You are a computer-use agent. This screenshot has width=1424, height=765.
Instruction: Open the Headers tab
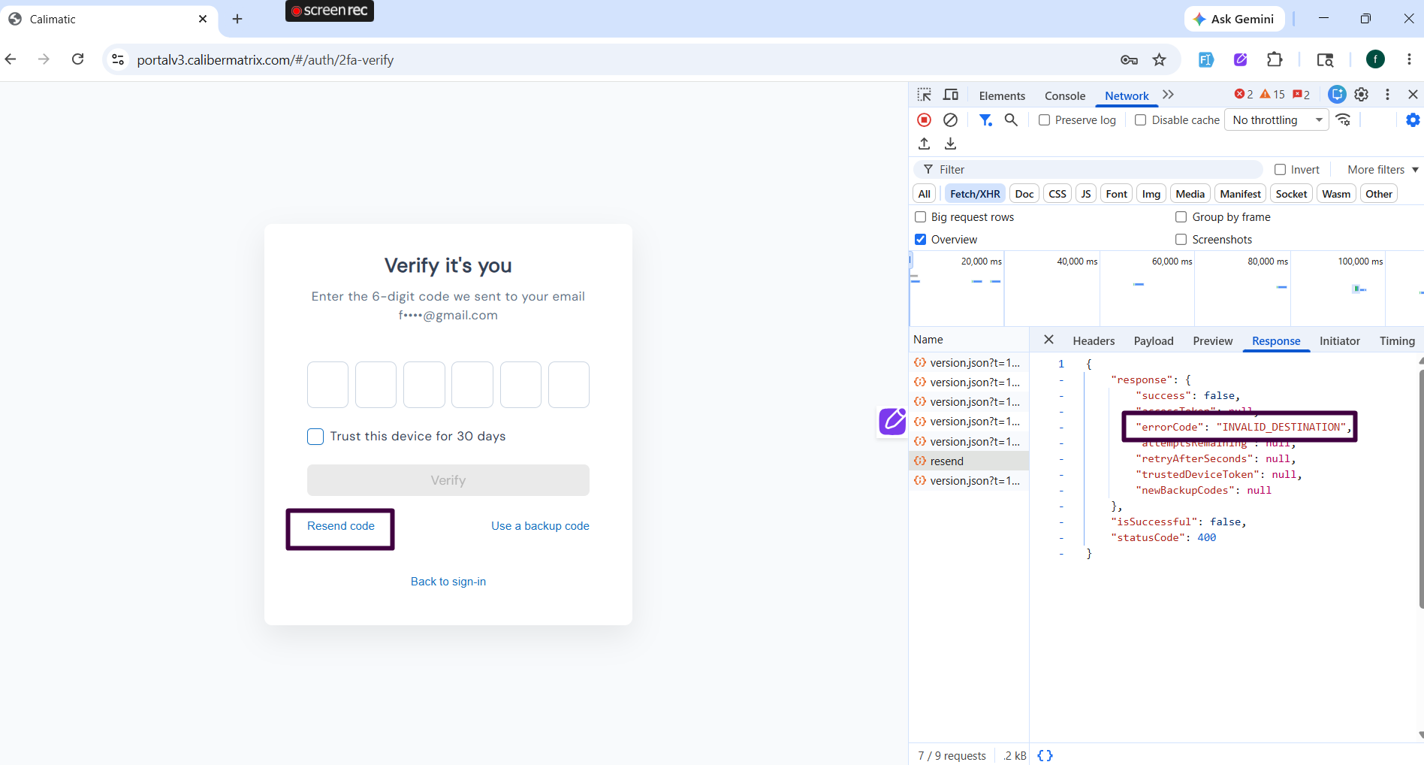pyautogui.click(x=1094, y=340)
